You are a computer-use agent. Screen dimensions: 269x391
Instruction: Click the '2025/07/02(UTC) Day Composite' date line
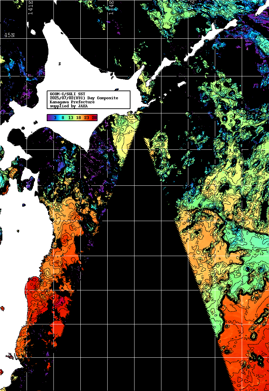pyautogui.click(x=84, y=98)
